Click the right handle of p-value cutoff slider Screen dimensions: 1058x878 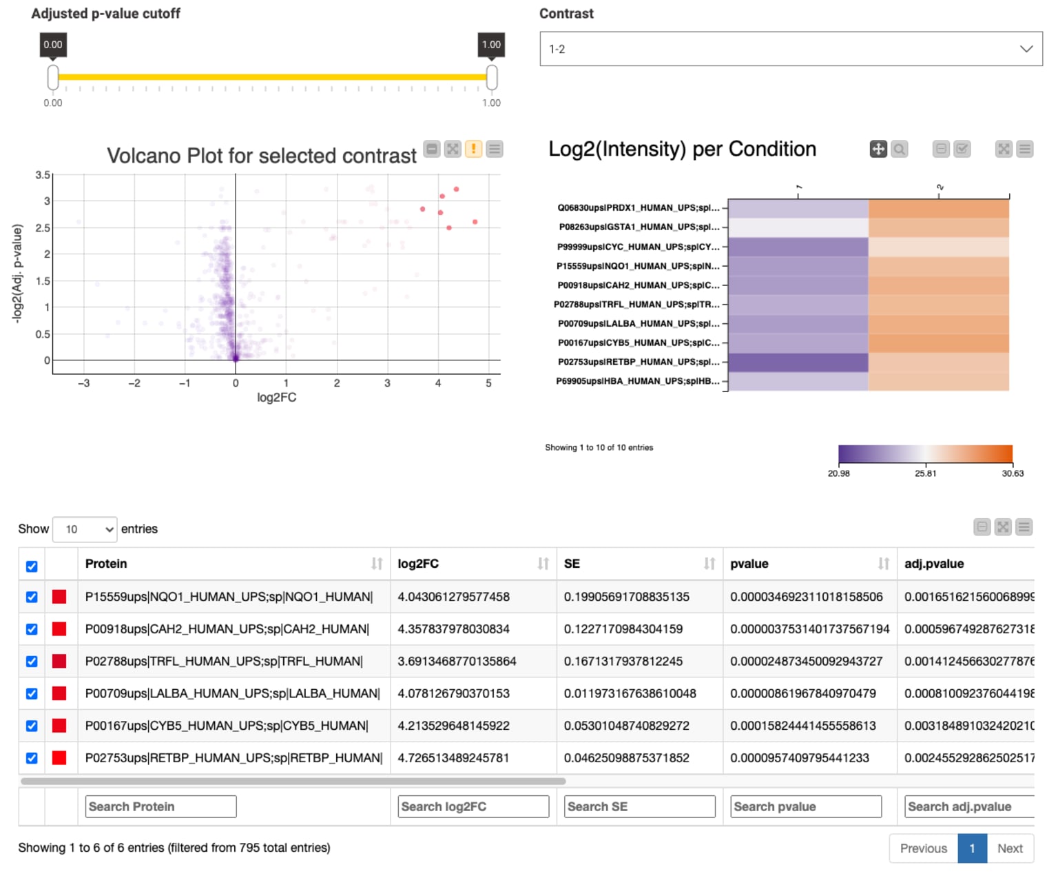[x=492, y=77]
